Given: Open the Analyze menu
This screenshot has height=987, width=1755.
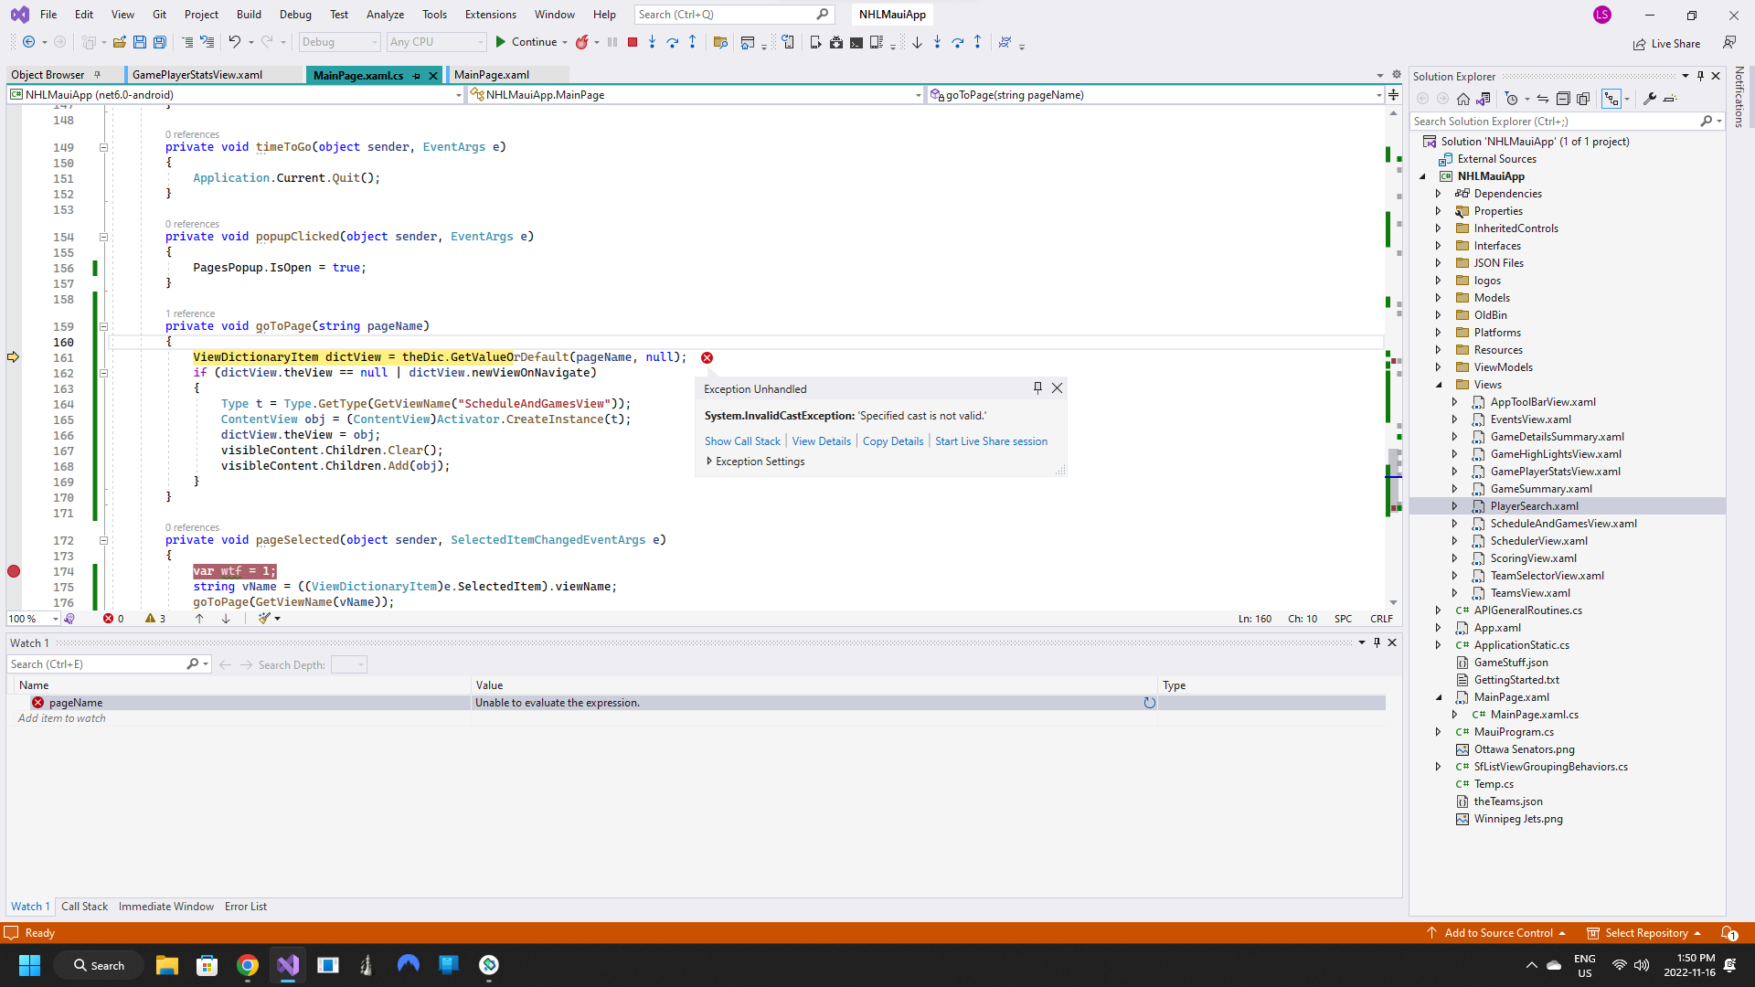Looking at the screenshot, I should (x=385, y=15).
